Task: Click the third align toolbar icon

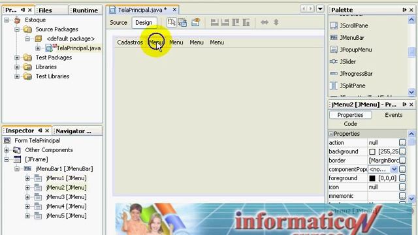Action: [236, 22]
